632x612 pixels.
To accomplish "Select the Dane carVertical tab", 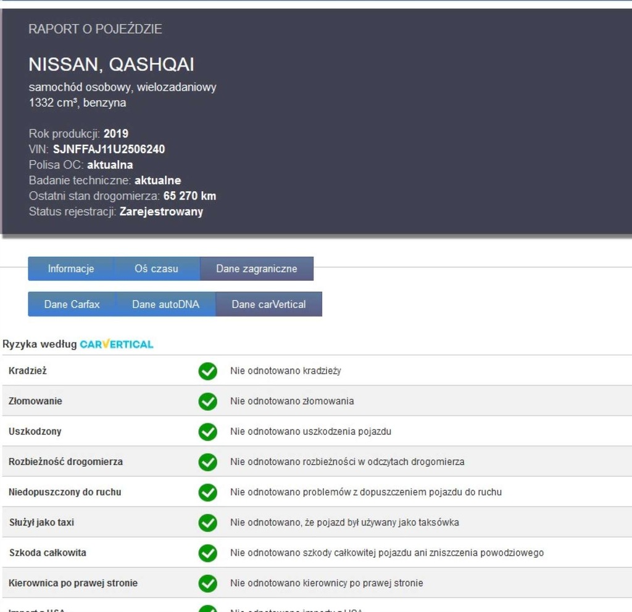I will [x=269, y=304].
